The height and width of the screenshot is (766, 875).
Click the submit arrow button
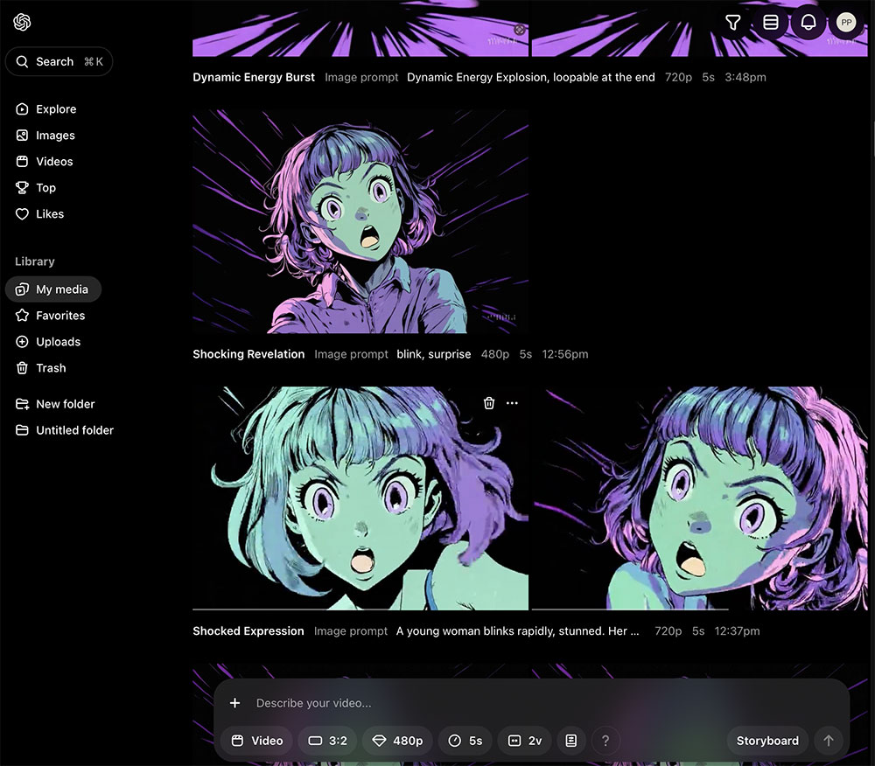[x=828, y=741]
